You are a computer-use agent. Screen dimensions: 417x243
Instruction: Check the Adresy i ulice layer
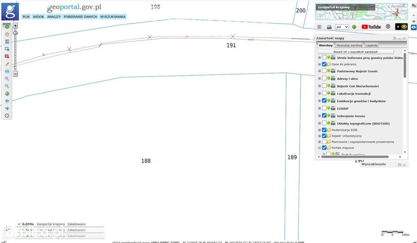(x=324, y=78)
